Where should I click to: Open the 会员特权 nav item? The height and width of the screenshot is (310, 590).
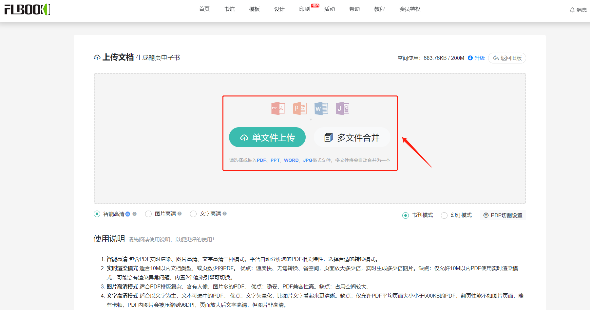point(410,9)
